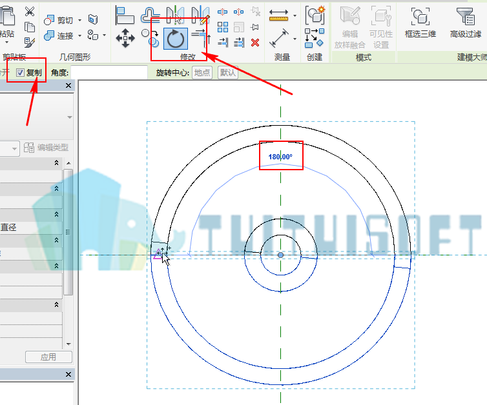
Task: Click the rotation center dot in drawing
Action: pos(280,255)
